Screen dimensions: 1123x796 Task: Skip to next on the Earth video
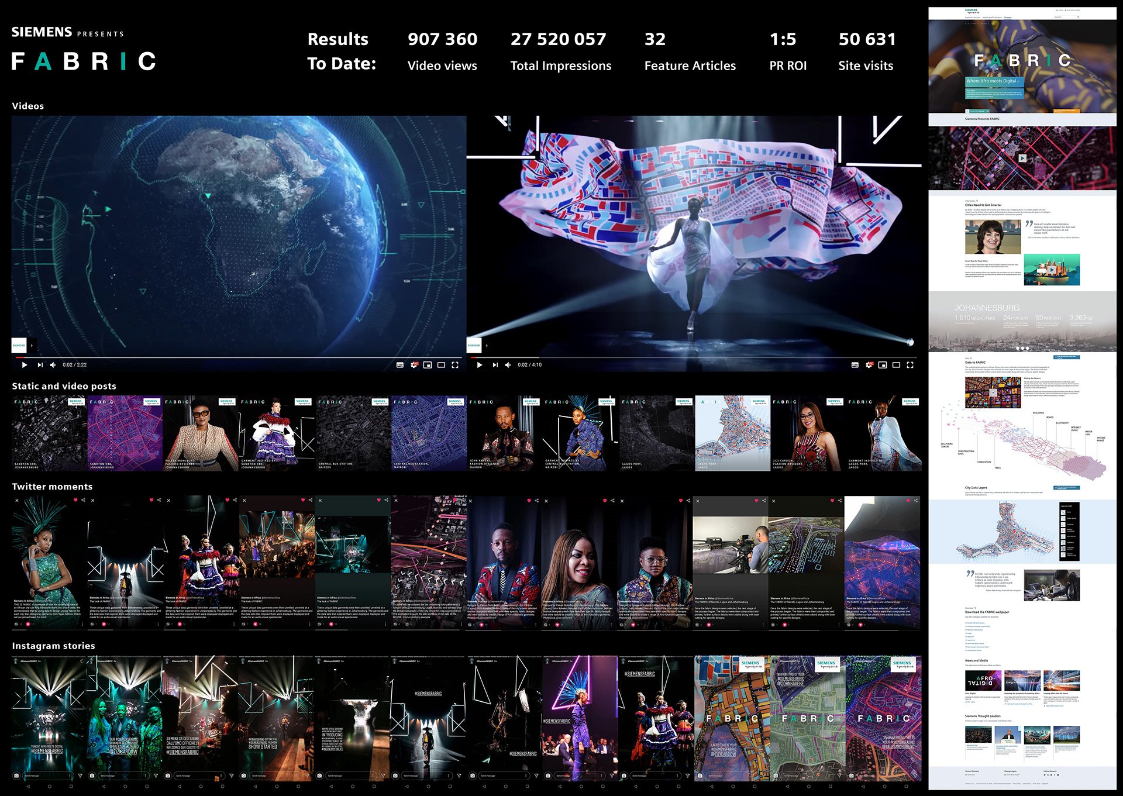(40, 365)
